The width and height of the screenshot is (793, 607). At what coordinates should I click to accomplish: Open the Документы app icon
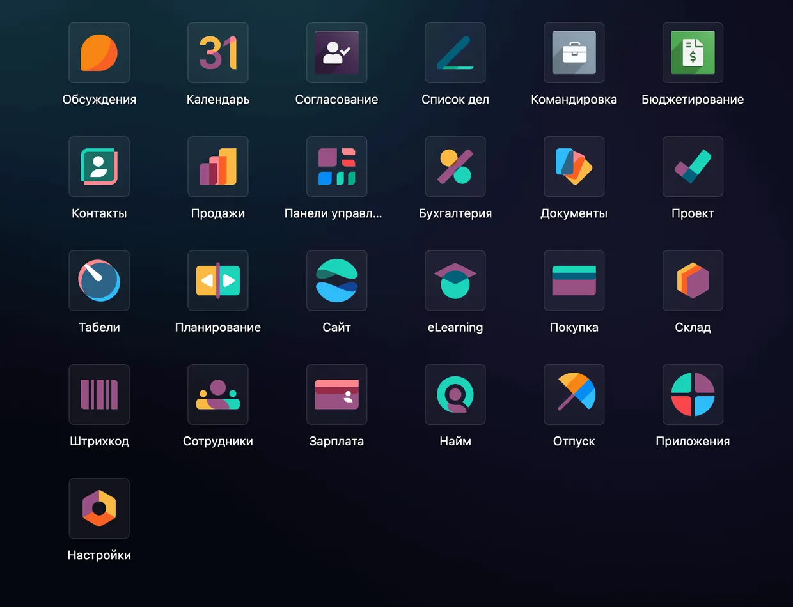pyautogui.click(x=574, y=166)
